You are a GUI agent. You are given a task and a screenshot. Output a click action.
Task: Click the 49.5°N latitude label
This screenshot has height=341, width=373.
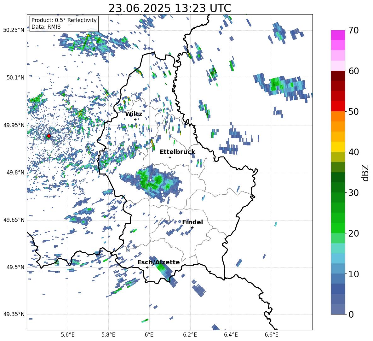point(16,267)
